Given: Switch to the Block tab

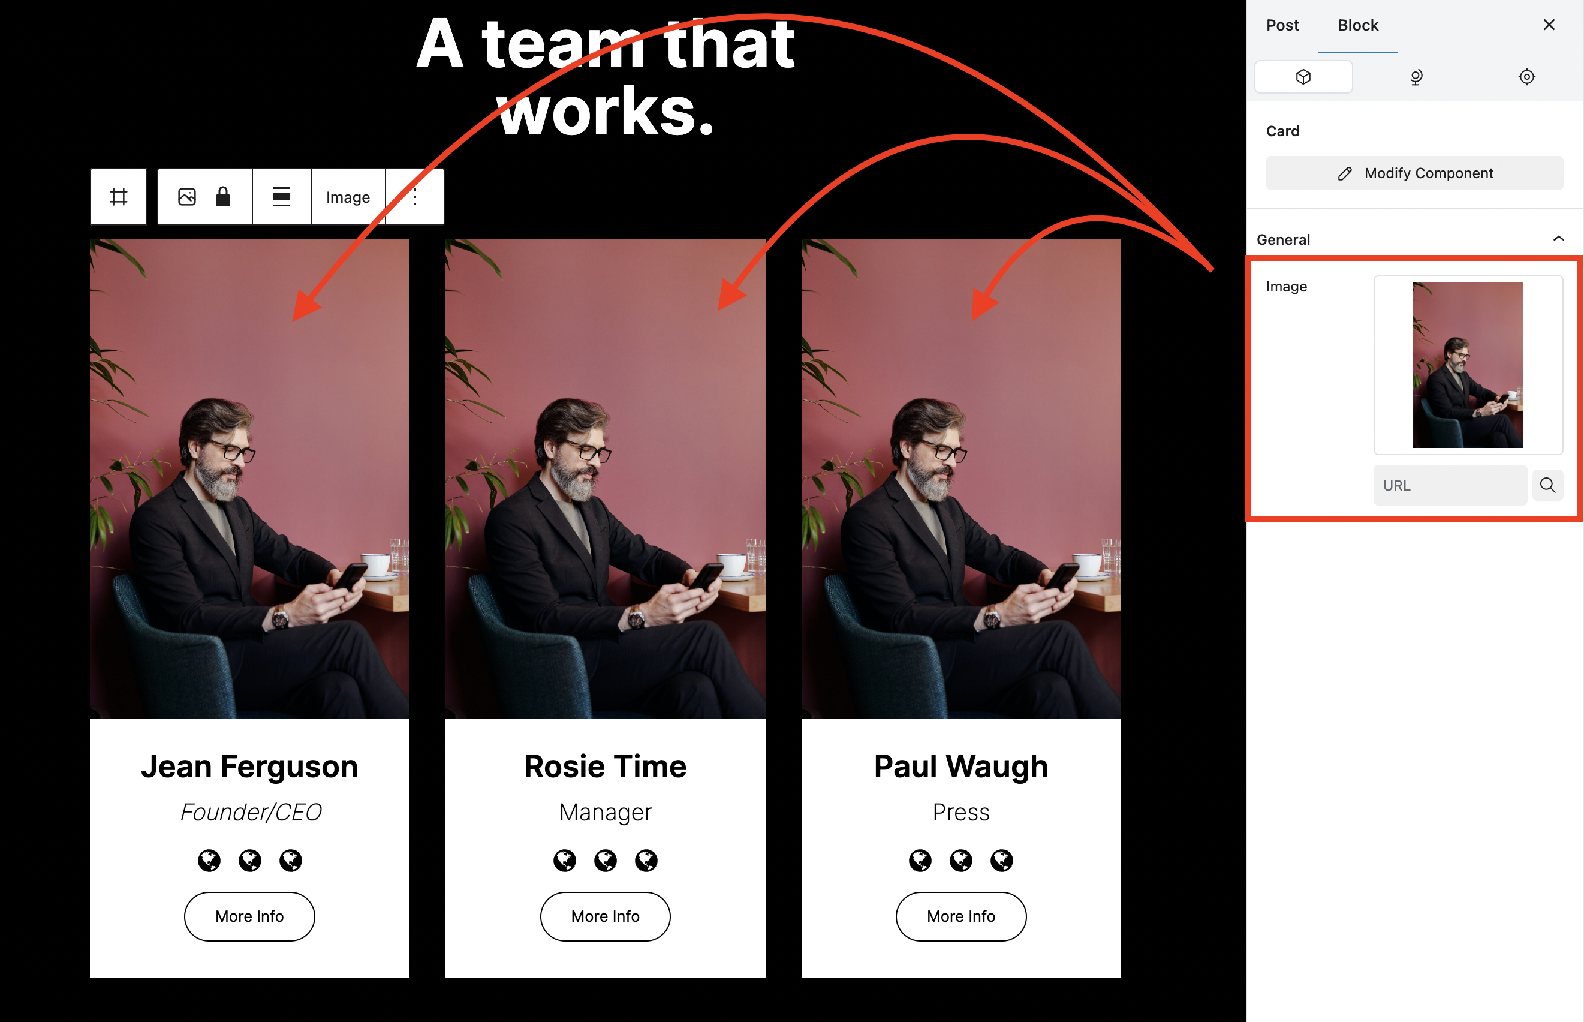Looking at the screenshot, I should (1358, 25).
